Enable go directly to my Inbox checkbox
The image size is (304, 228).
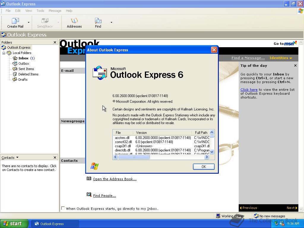(x=63, y=208)
